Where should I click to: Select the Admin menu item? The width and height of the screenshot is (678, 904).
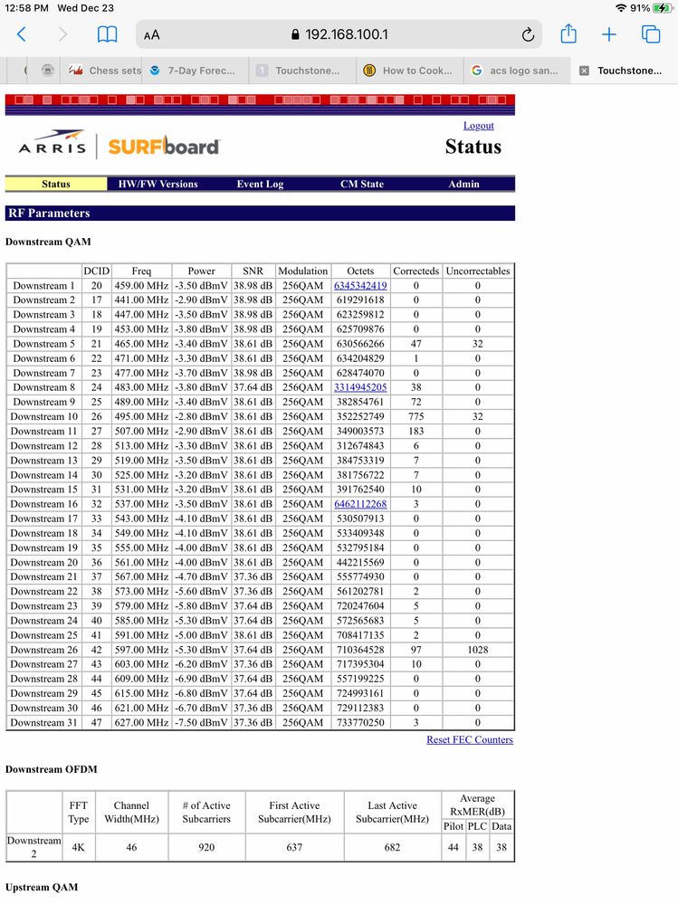coord(463,184)
